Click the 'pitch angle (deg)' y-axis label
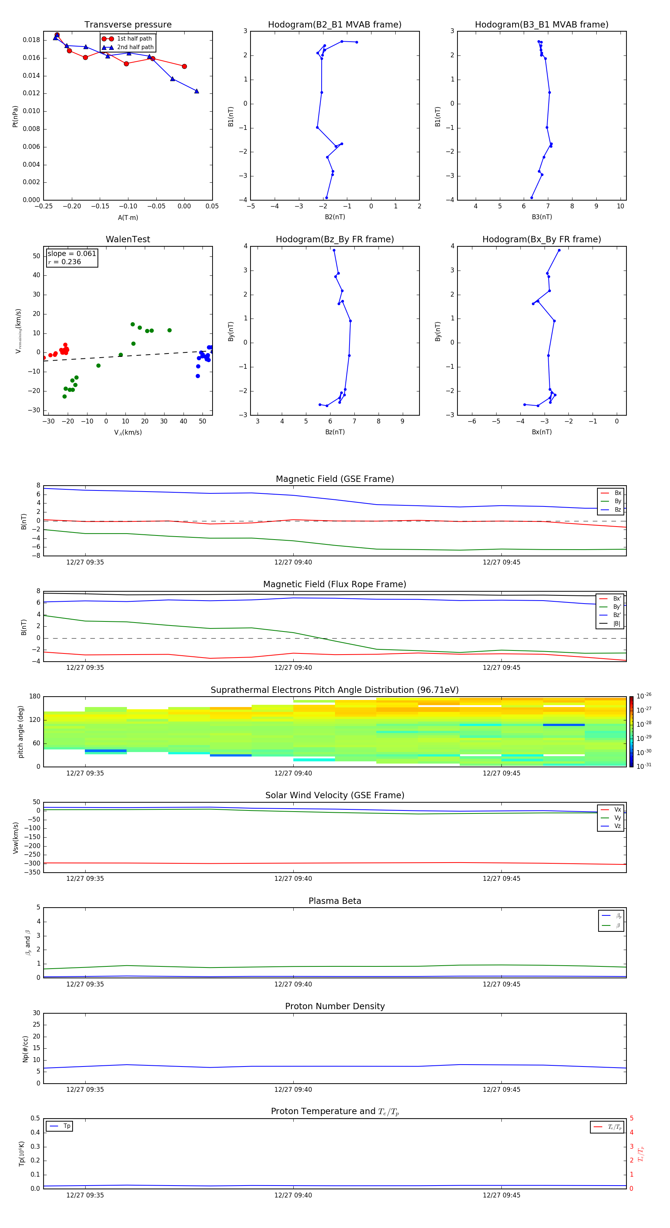 pyautogui.click(x=21, y=732)
